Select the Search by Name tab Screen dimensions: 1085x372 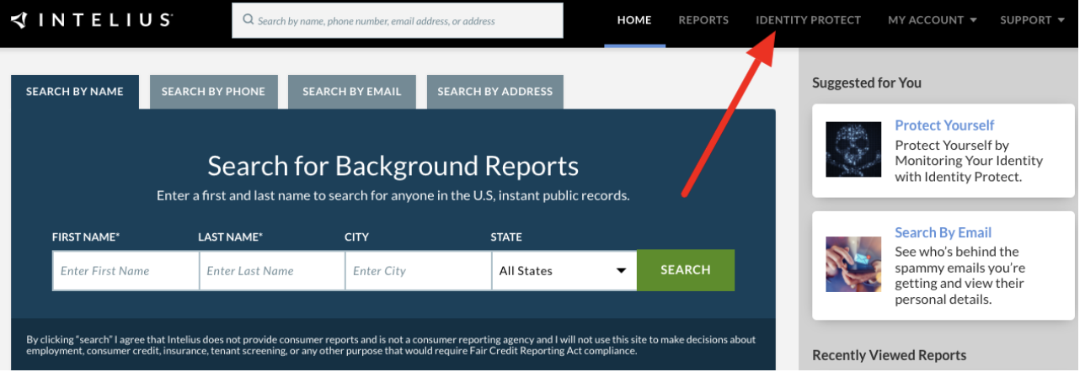click(x=75, y=92)
